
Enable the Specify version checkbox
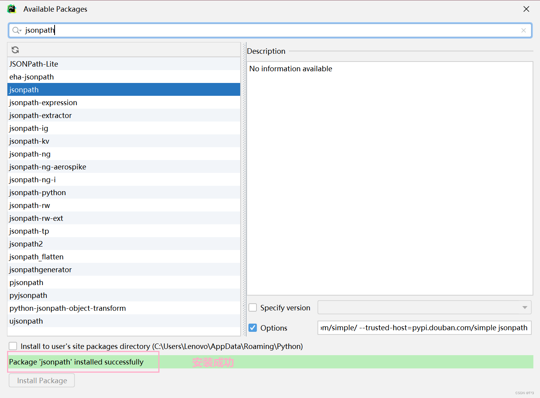253,308
